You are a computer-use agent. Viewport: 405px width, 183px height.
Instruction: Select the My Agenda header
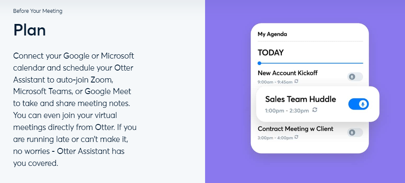[x=272, y=34]
